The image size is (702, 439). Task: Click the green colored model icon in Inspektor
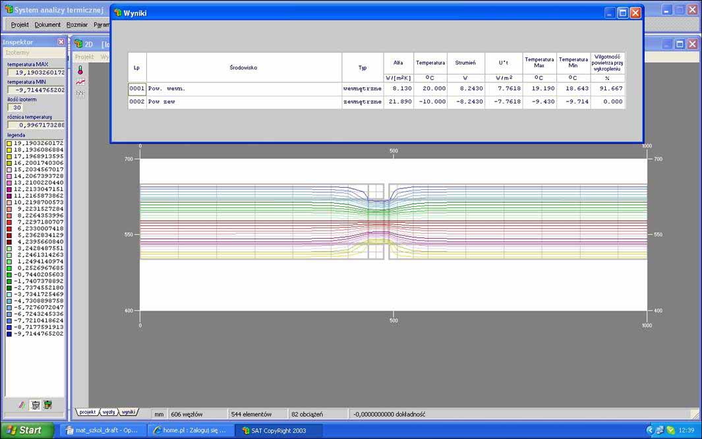48,405
